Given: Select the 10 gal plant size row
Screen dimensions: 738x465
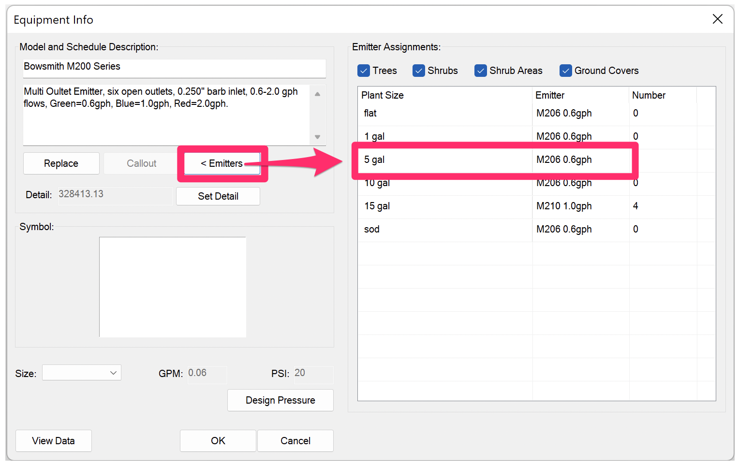Looking at the screenshot, I should pyautogui.click(x=537, y=184).
